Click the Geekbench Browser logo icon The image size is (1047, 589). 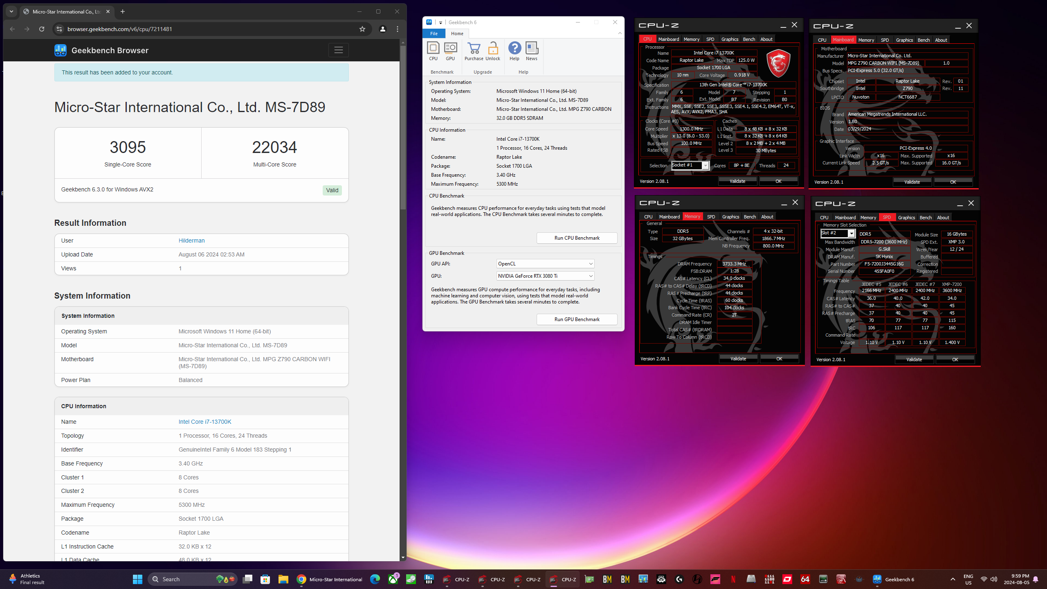(x=61, y=50)
